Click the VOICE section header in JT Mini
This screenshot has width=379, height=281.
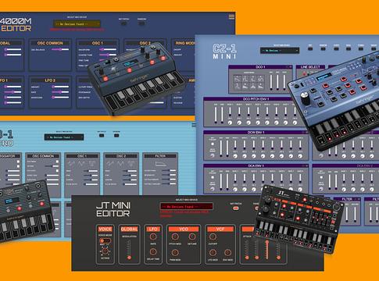click(105, 229)
